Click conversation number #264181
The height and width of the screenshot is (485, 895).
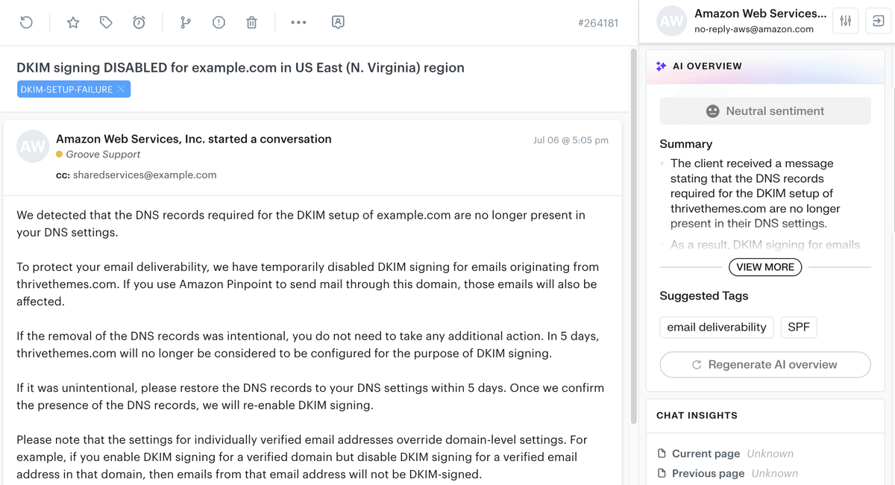598,23
